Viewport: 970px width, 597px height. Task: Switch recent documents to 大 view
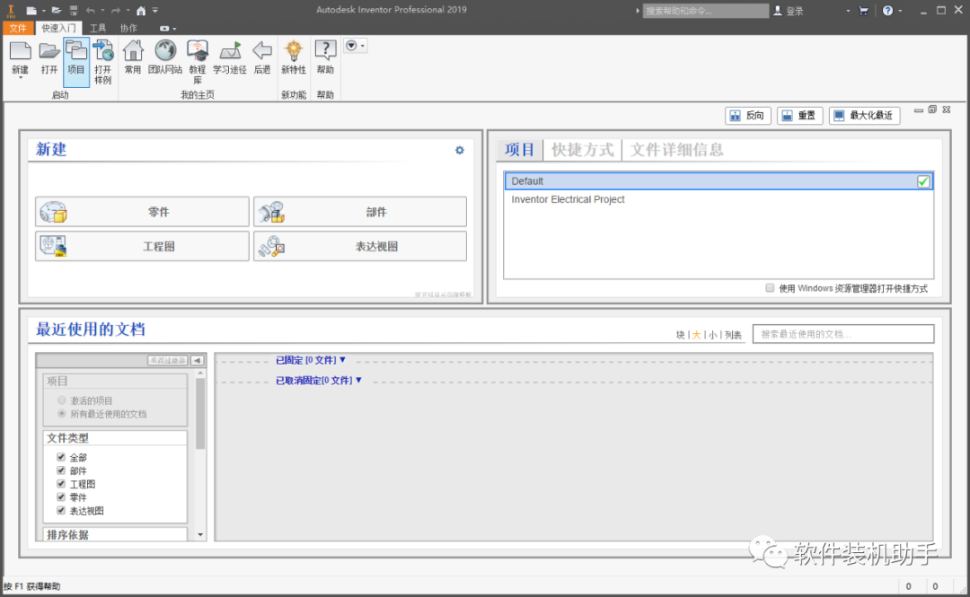pos(696,335)
